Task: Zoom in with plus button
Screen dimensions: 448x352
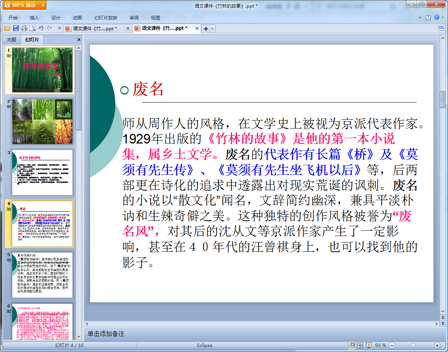Action: point(437,345)
